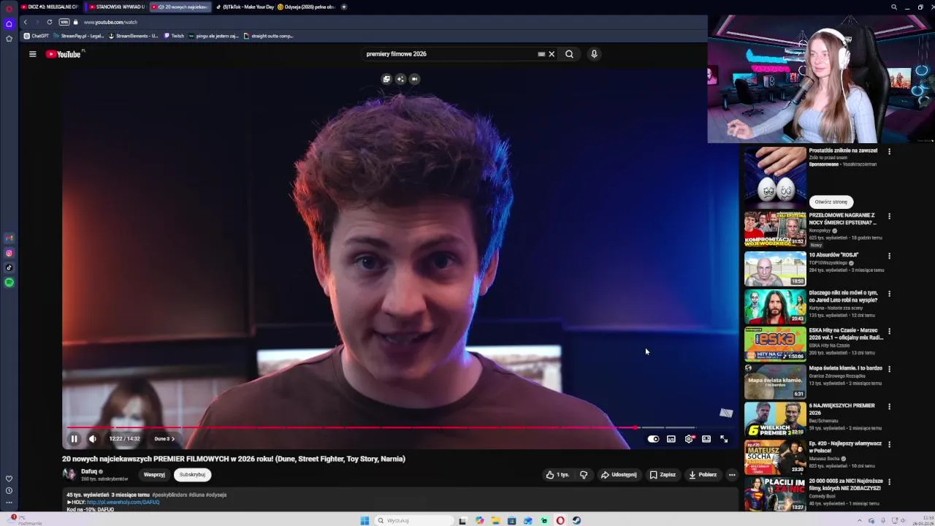Image resolution: width=935 pixels, height=526 pixels.
Task: Mute the video volume
Action: coord(93,439)
